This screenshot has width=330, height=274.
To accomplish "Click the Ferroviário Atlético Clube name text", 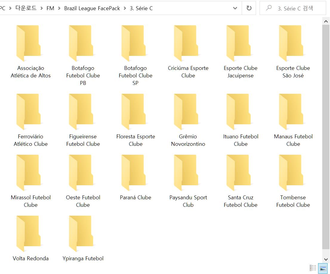I will pyautogui.click(x=31, y=140).
